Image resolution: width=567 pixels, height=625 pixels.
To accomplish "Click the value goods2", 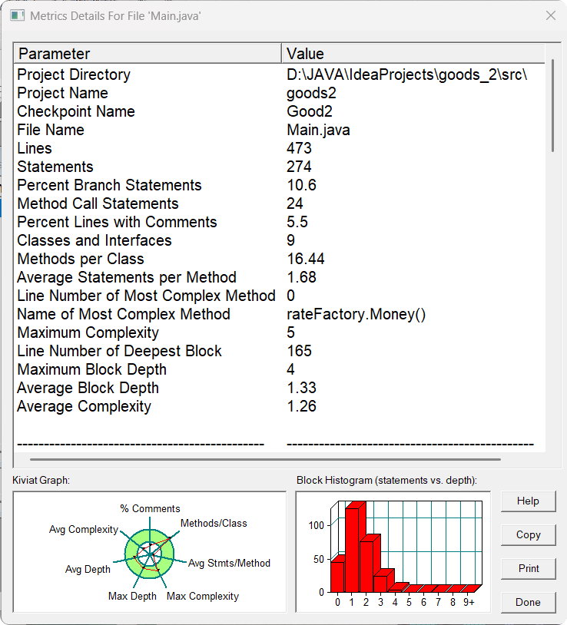I will pos(311,93).
